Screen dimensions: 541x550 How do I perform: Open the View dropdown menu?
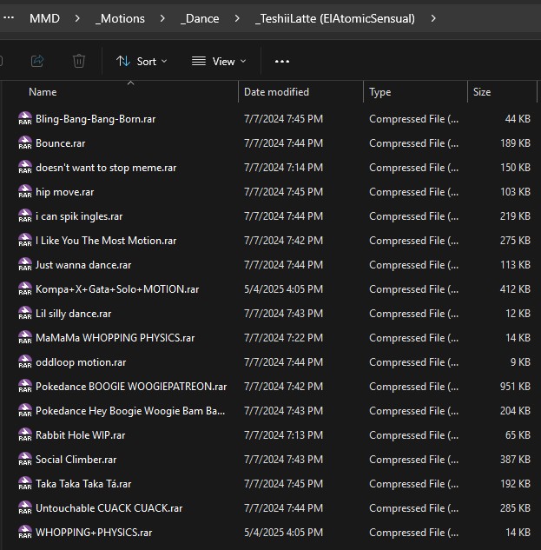click(x=219, y=62)
